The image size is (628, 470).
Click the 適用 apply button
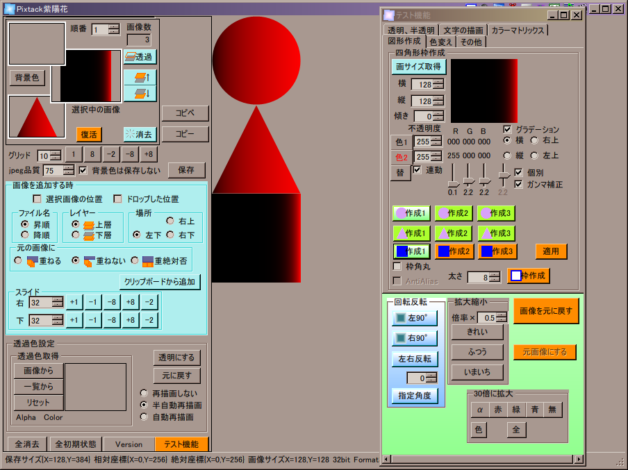[x=551, y=251]
